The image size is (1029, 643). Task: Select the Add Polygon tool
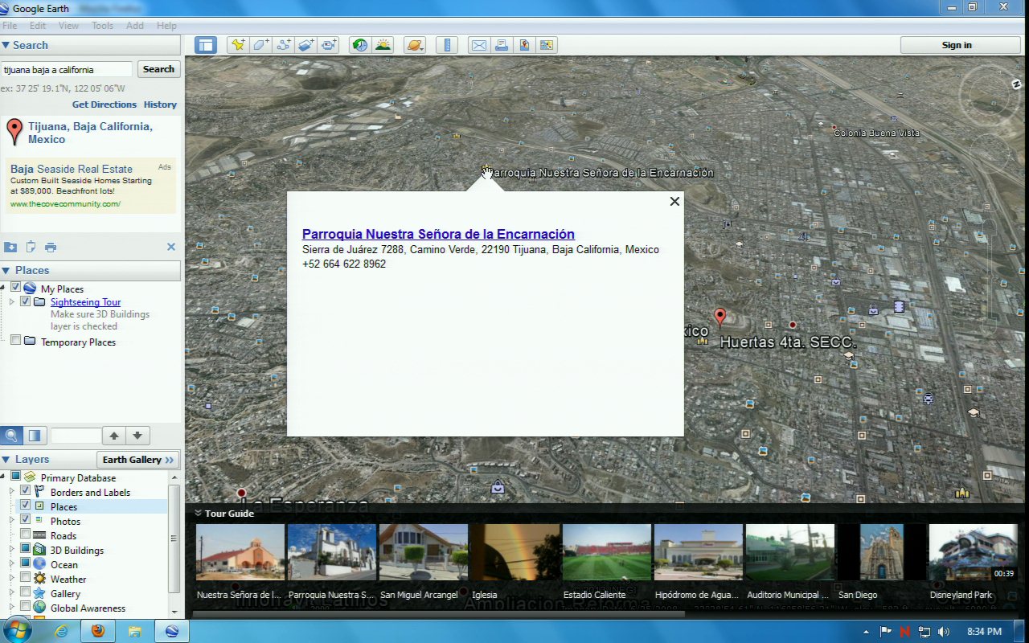[261, 45]
